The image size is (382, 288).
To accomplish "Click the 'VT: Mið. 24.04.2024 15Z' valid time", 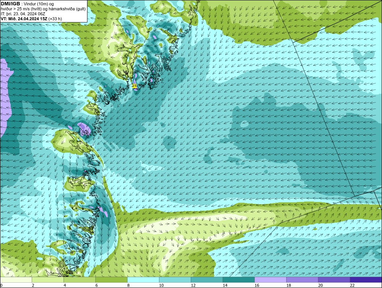I will coord(24,19).
